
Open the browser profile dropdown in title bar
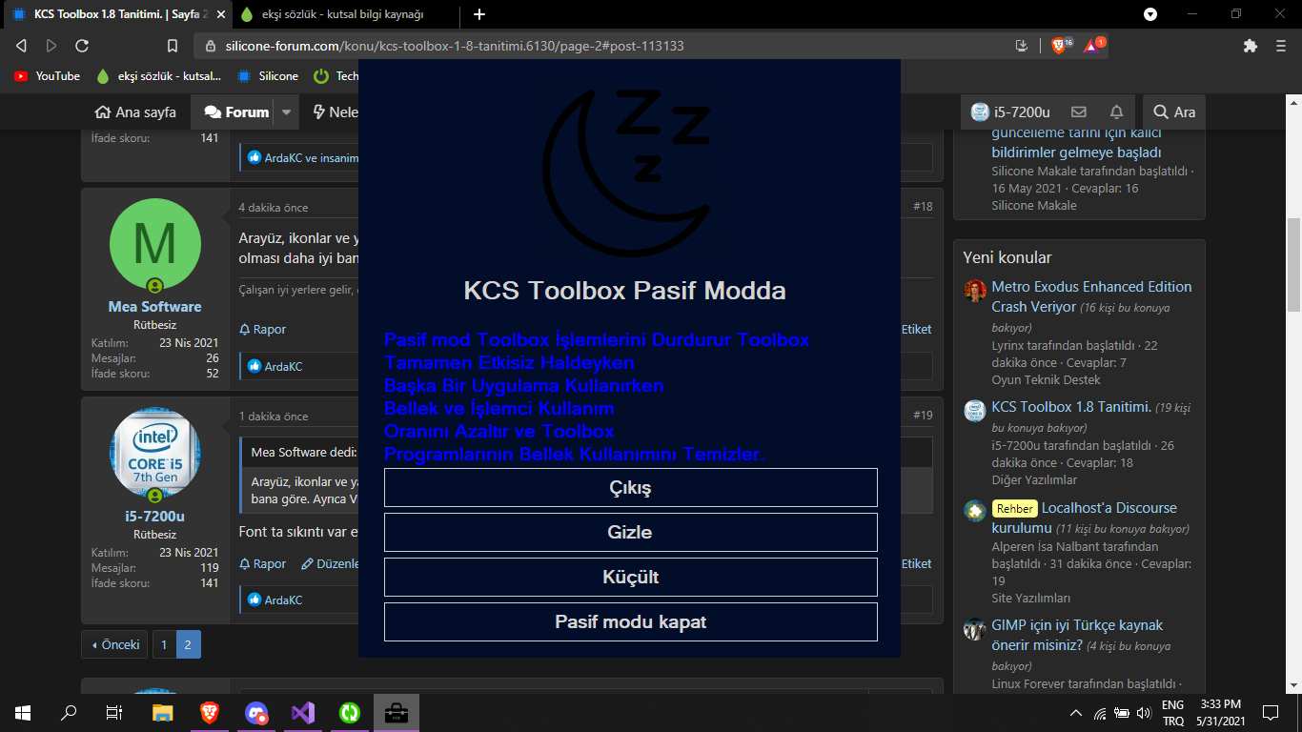pyautogui.click(x=1150, y=14)
